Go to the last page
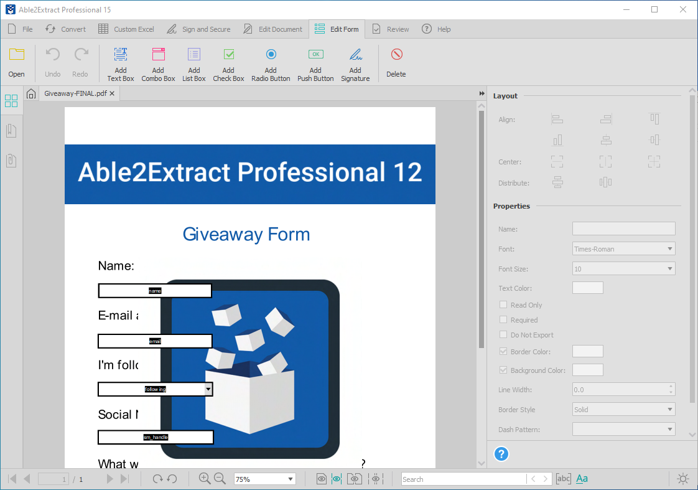This screenshot has height=490, width=698. 124,479
